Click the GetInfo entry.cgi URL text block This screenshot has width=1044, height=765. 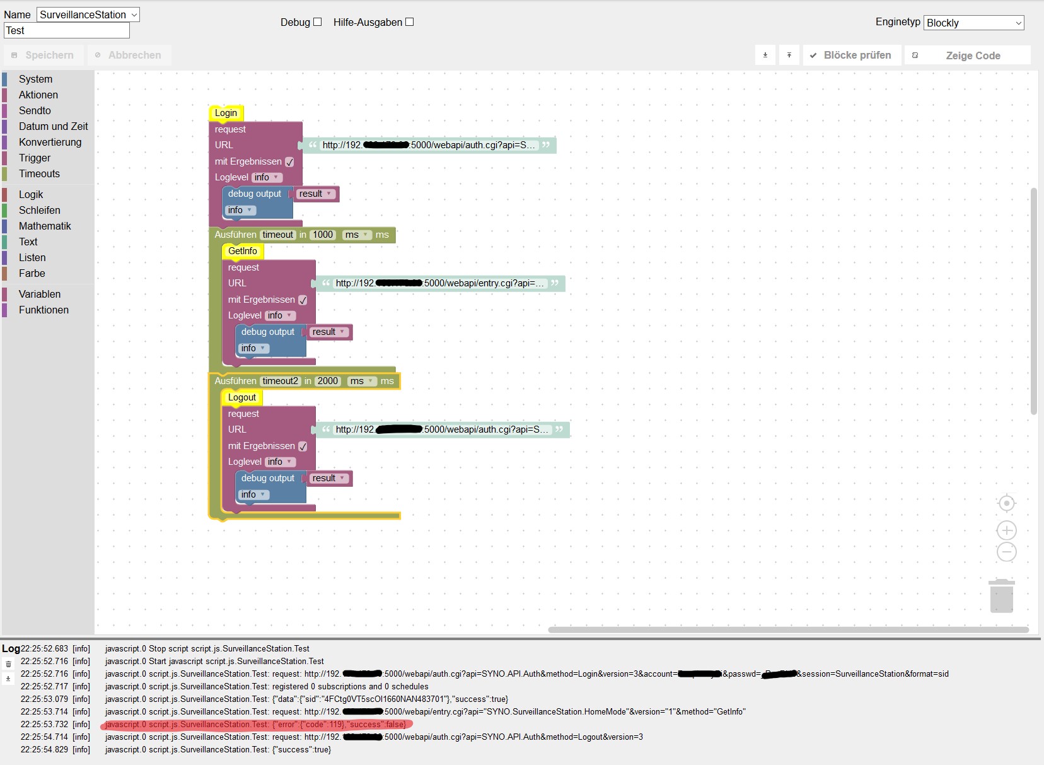pyautogui.click(x=440, y=284)
